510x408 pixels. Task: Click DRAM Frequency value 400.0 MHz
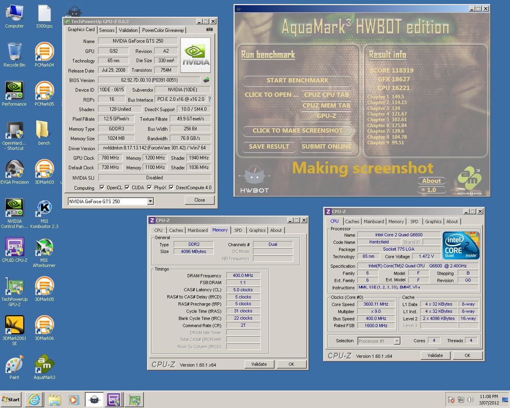(243, 276)
